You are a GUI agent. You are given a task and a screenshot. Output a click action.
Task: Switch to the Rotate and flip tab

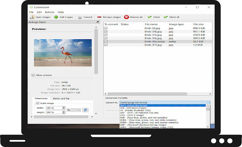tap(61, 98)
